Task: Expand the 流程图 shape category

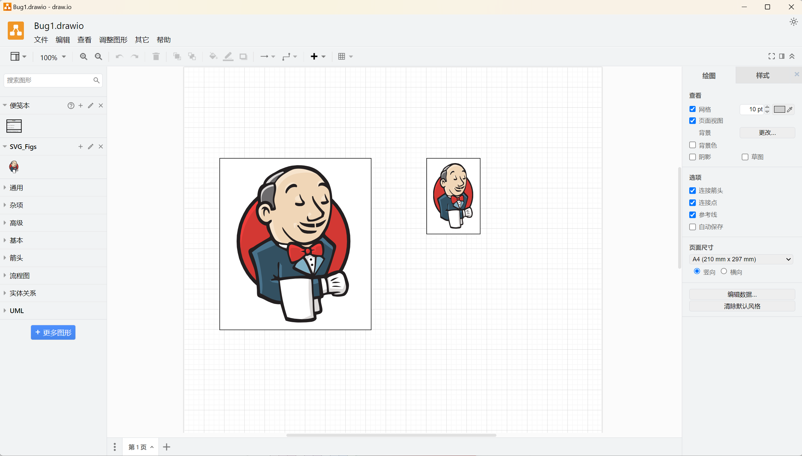Action: (x=20, y=276)
